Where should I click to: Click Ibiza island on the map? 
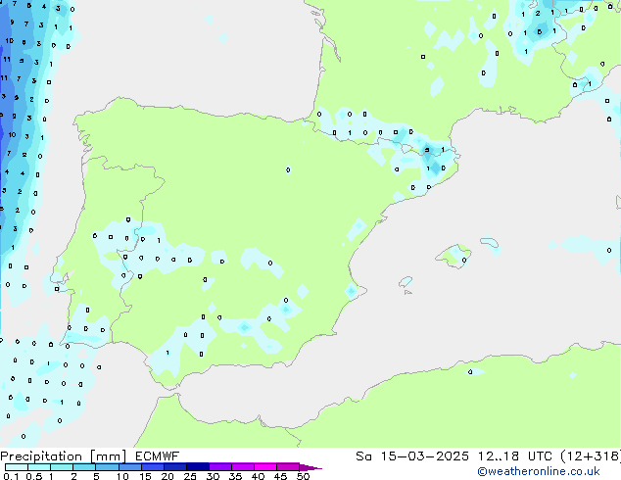coord(406,282)
